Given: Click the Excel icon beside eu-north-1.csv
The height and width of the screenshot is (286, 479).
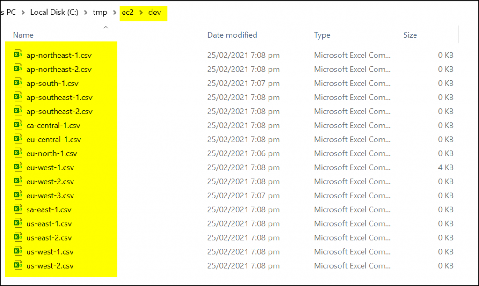Looking at the screenshot, I should pos(18,153).
